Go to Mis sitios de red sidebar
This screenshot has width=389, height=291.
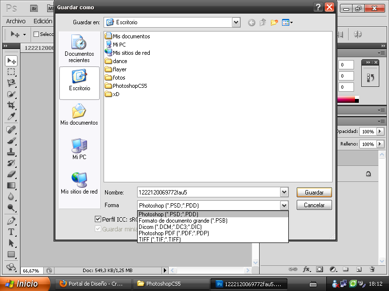coord(79,183)
